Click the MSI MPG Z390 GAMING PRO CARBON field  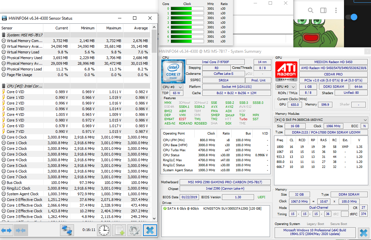pos(225,182)
